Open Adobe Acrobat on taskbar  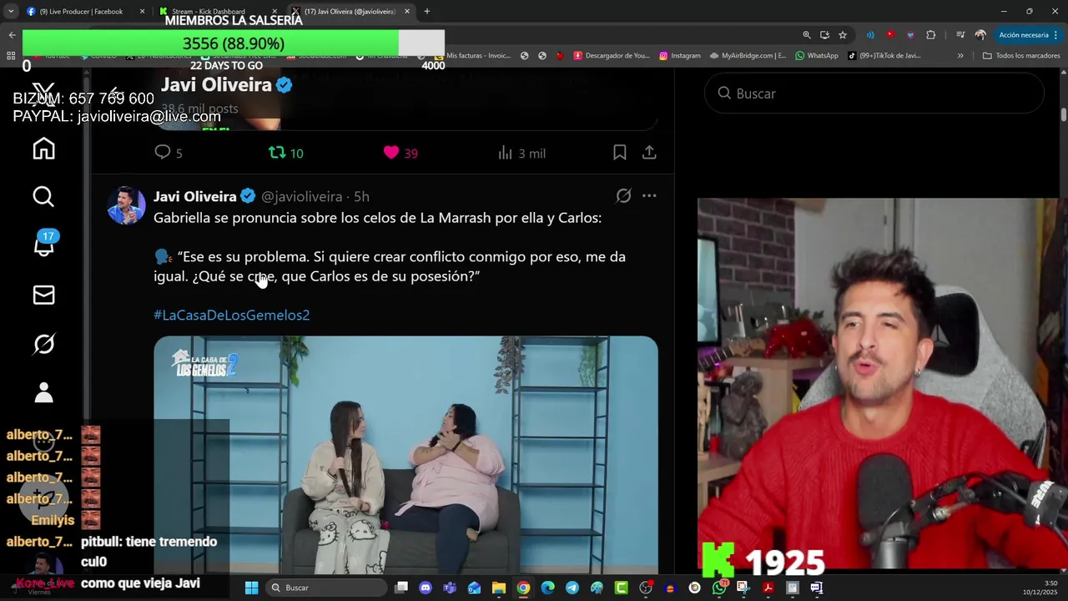click(x=768, y=588)
